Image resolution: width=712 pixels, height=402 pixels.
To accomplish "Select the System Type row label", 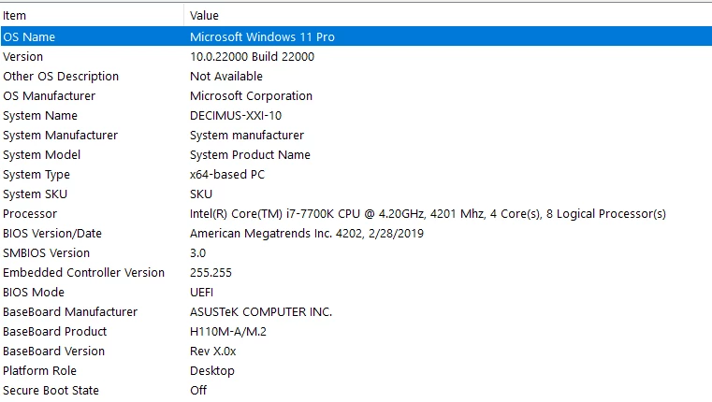I will click(x=36, y=175).
